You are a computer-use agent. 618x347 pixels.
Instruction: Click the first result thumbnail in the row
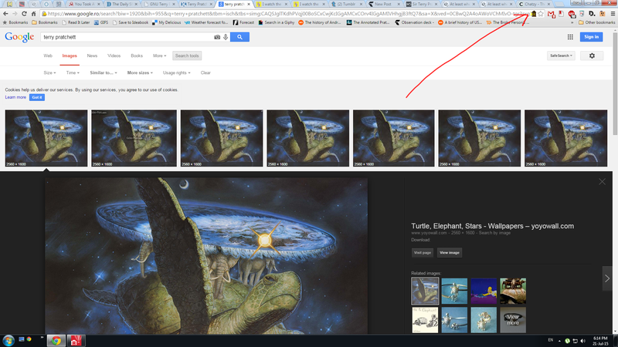(46, 138)
